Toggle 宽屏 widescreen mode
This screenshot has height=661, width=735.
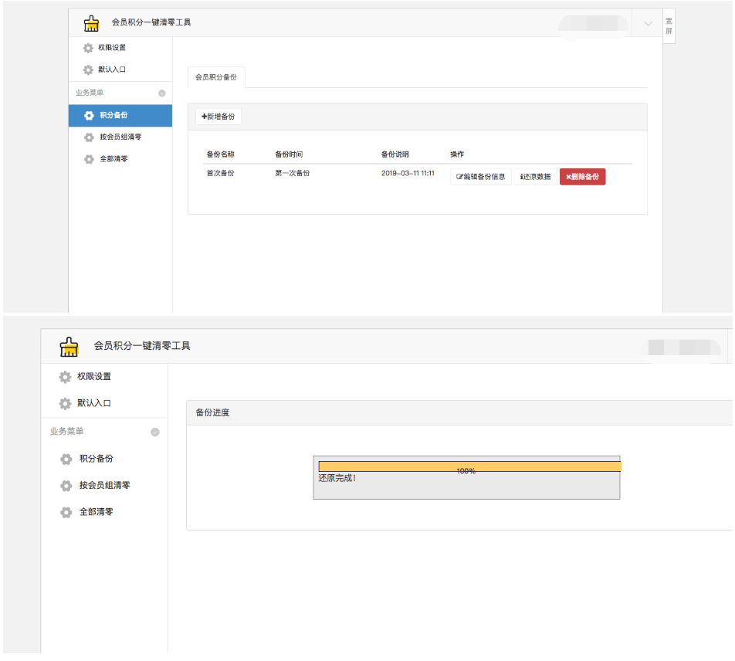[x=669, y=26]
